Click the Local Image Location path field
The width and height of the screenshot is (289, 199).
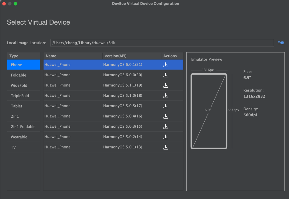162,43
